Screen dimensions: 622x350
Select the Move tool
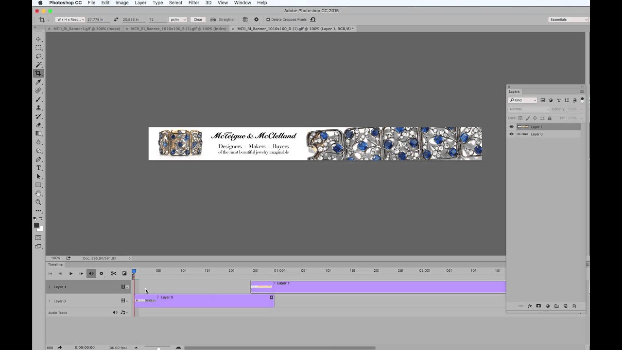[x=38, y=39]
